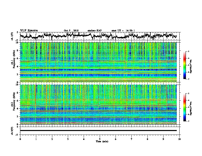Click the ch.2 Frequency (kHz) axis label
The width and height of the screenshot is (202, 156).
coord(13,101)
